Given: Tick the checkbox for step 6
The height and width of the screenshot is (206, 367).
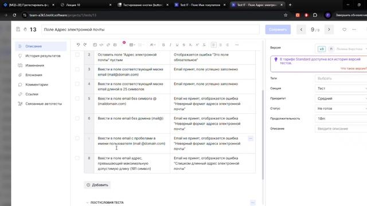Looking at the screenshot, I should tap(77, 118).
